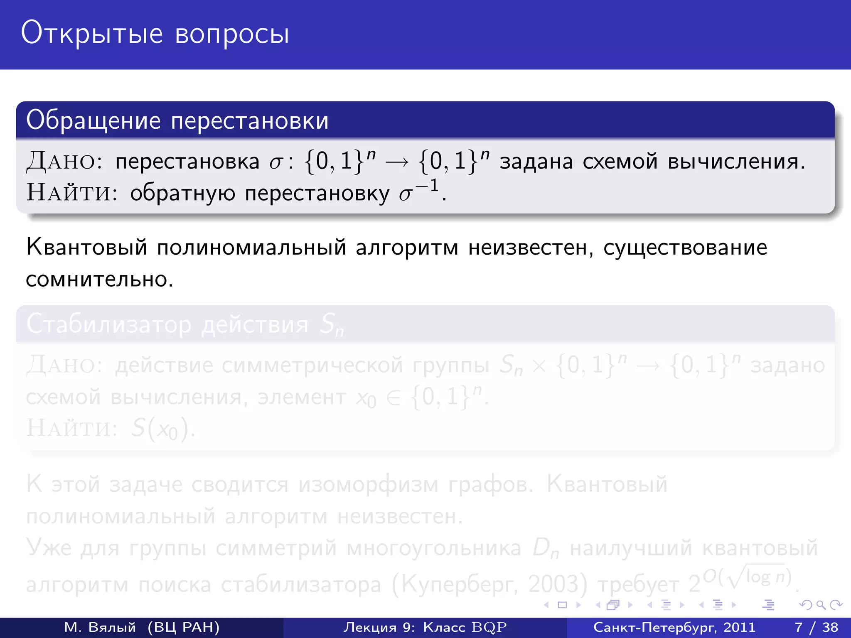This screenshot has height=638, width=851.
Task: Go to the next section arrow
Action: 734,605
